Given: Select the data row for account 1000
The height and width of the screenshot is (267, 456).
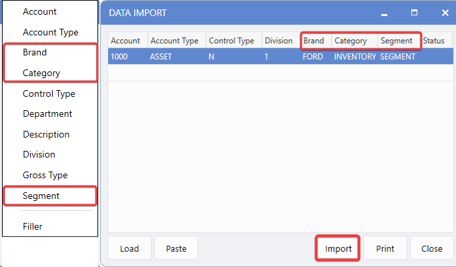Looking at the screenshot, I should [x=267, y=57].
